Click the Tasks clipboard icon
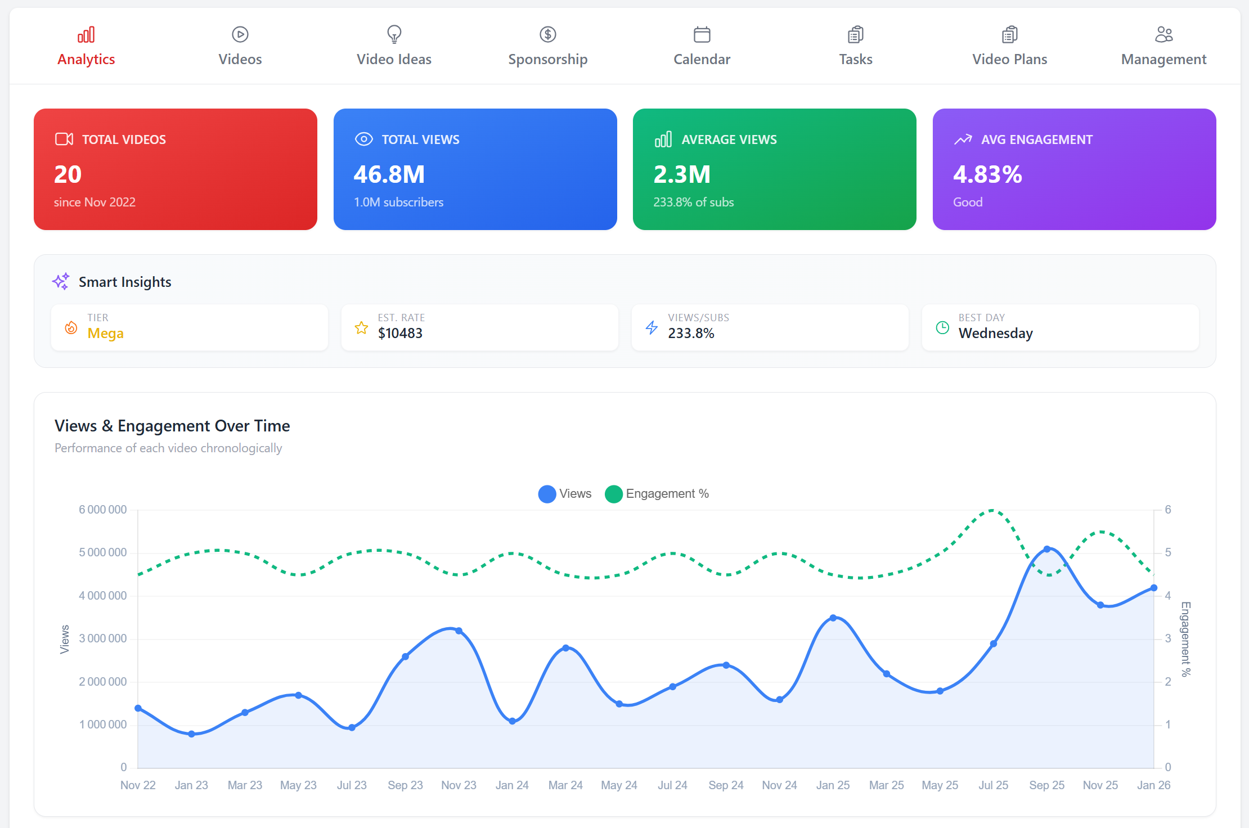 (x=856, y=35)
